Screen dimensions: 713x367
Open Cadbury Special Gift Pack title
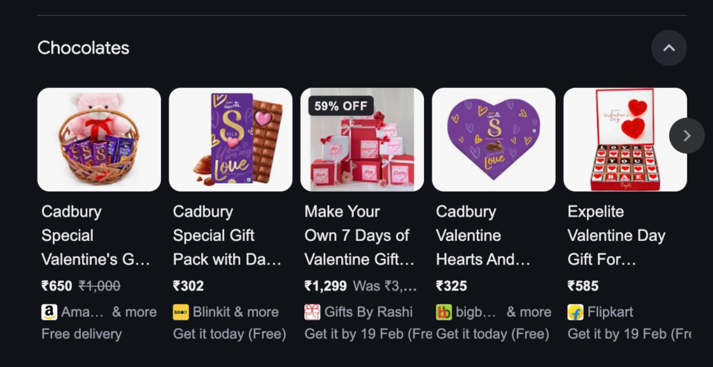227,235
